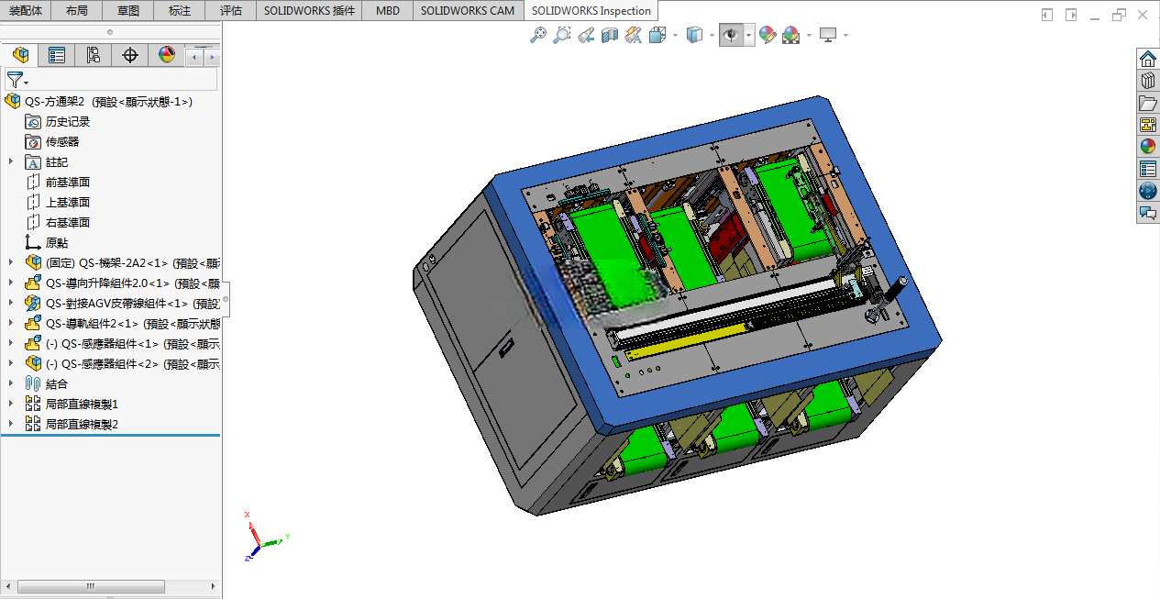
Task: Open the Design Library in the task pane
Action: 1148,81
